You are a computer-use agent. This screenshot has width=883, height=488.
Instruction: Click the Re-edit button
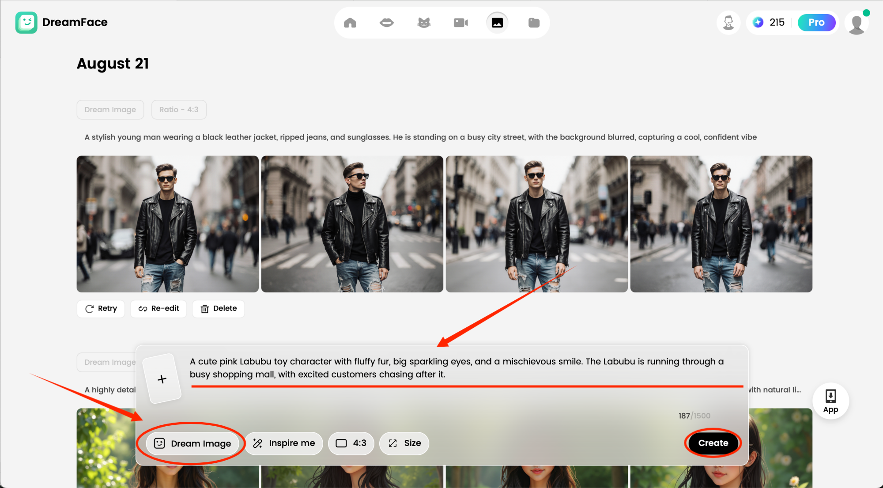click(158, 309)
